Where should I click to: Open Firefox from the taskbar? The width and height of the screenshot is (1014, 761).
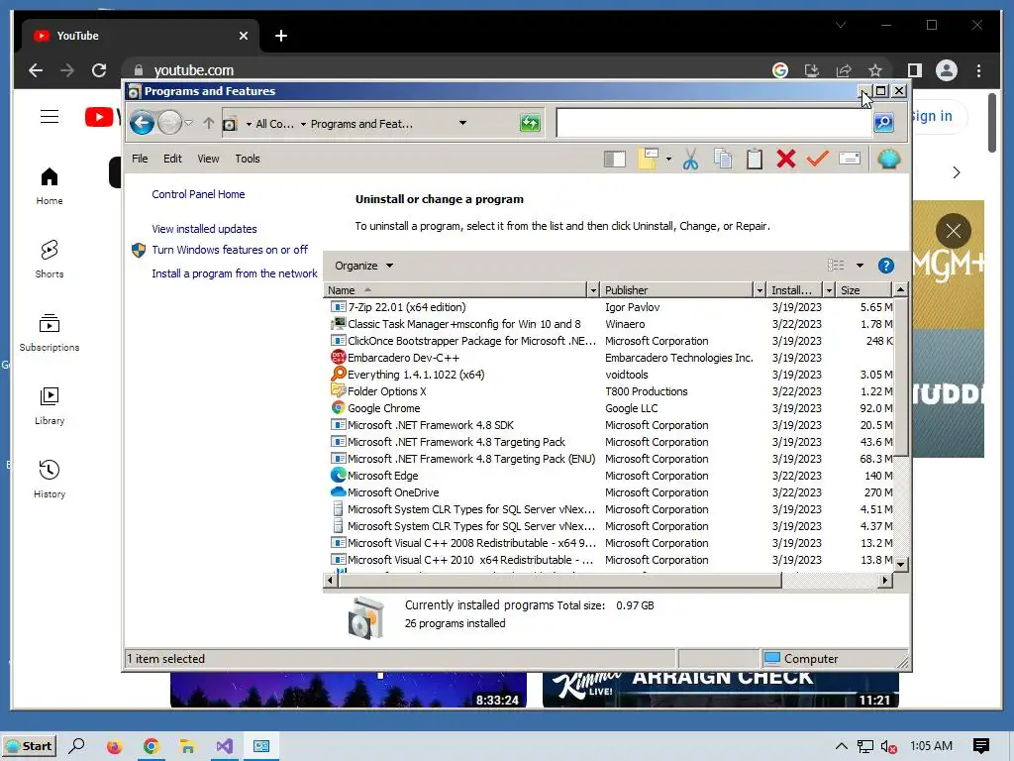(114, 747)
